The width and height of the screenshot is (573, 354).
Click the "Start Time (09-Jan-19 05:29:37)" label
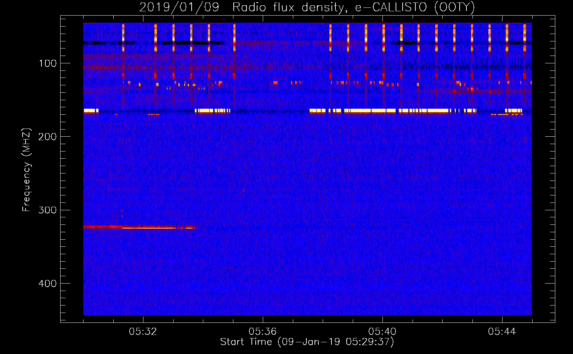tap(307, 342)
